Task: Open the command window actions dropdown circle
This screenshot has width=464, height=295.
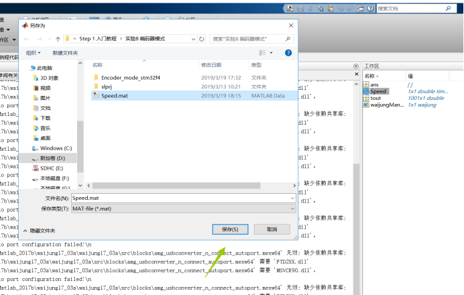Action: click(356, 66)
